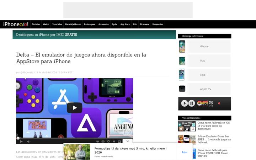The height and width of the screenshot is (160, 256).
Task: Click 'Eclipse Emulador Game Boy, SNES' title
Action: [x=214, y=139]
